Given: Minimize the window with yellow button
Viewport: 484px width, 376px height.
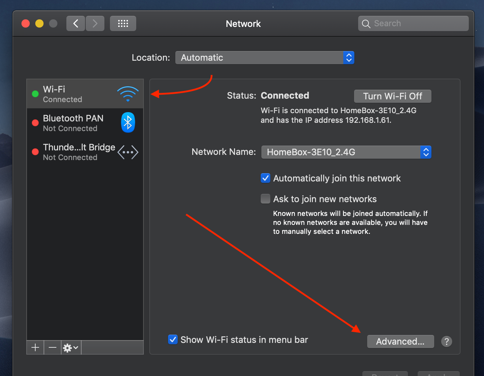Looking at the screenshot, I should click(x=39, y=23).
